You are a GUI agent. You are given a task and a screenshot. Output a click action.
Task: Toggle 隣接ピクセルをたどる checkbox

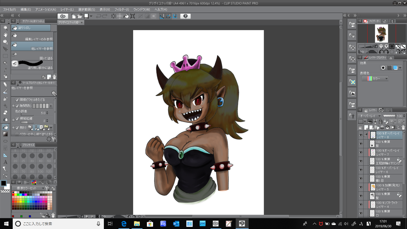[x=17, y=100]
